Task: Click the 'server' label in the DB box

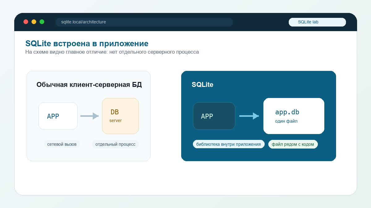Action: coord(116,120)
